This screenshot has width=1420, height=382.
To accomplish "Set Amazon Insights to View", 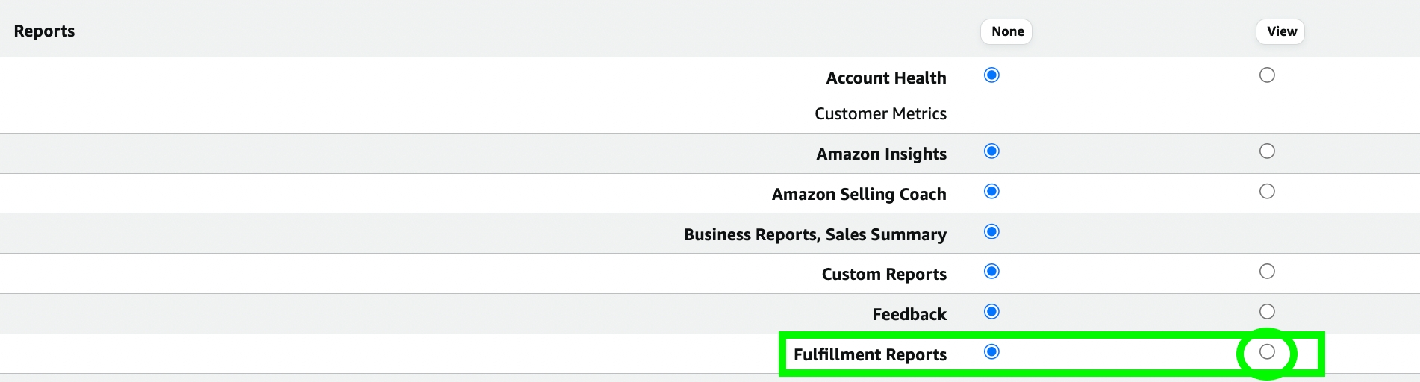I will [1266, 151].
